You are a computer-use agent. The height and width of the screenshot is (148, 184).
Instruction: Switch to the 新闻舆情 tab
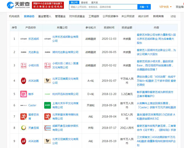tap(158, 16)
